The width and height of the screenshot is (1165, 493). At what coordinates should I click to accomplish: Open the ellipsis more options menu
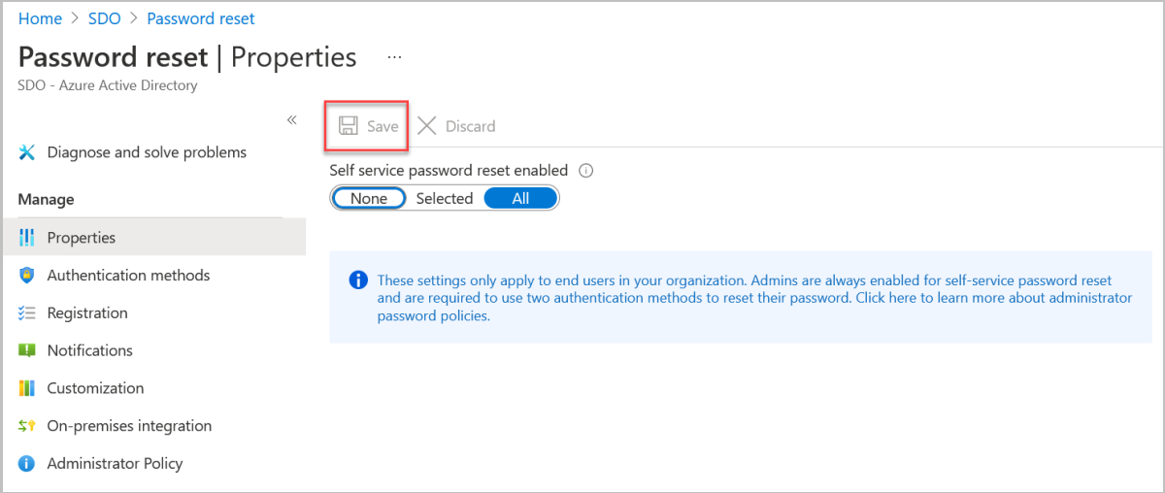click(x=394, y=57)
